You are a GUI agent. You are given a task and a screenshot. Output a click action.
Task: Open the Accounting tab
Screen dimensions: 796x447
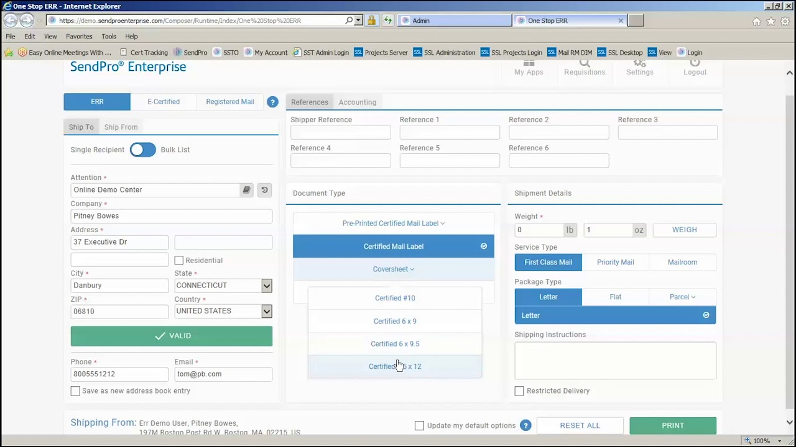357,102
